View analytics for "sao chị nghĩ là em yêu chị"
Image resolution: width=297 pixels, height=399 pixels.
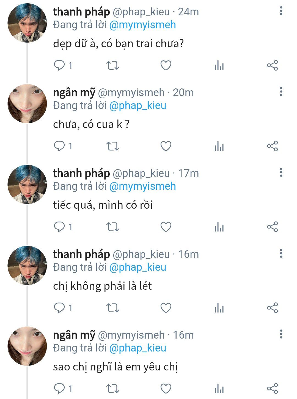click(x=219, y=389)
